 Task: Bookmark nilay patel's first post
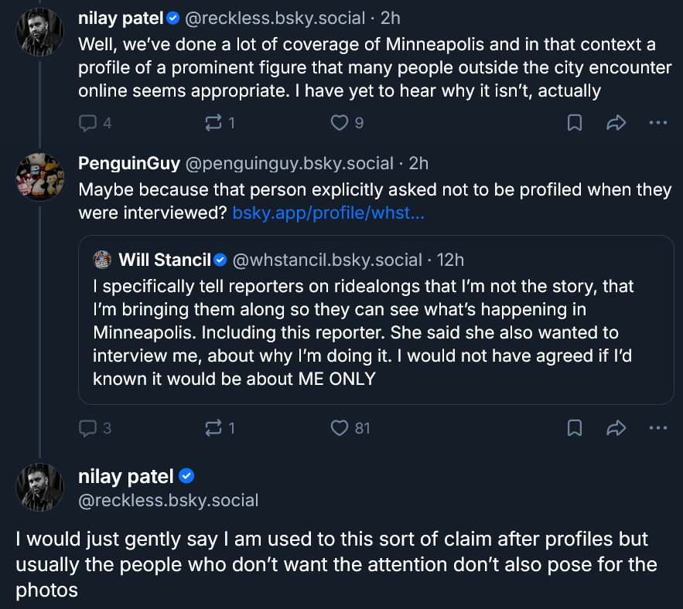(x=575, y=122)
